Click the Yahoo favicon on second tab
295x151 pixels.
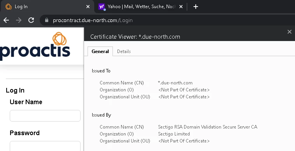click(102, 7)
